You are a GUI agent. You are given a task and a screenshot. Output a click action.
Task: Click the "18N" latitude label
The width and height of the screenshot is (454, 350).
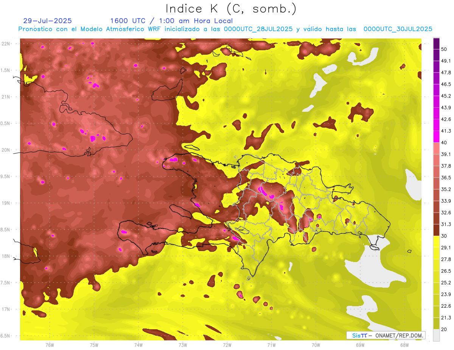(x=6, y=256)
